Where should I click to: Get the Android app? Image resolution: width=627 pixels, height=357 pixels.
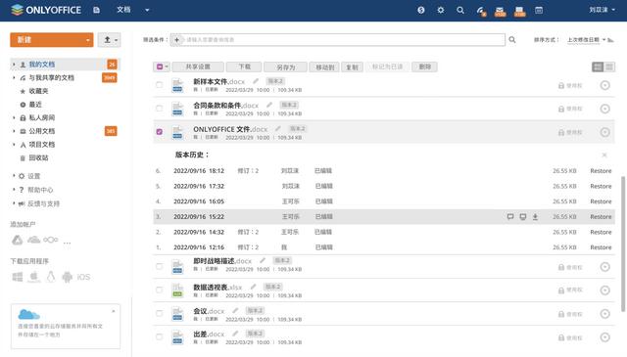point(68,277)
